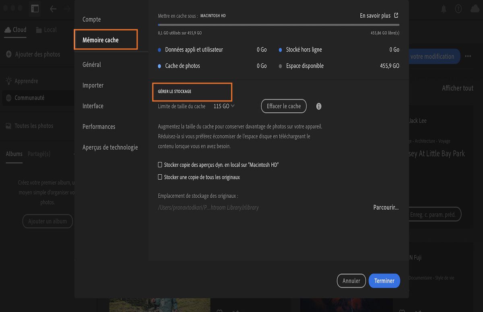The width and height of the screenshot is (483, 312).
Task: Select the Communauté sidebar icon
Action: click(x=8, y=97)
